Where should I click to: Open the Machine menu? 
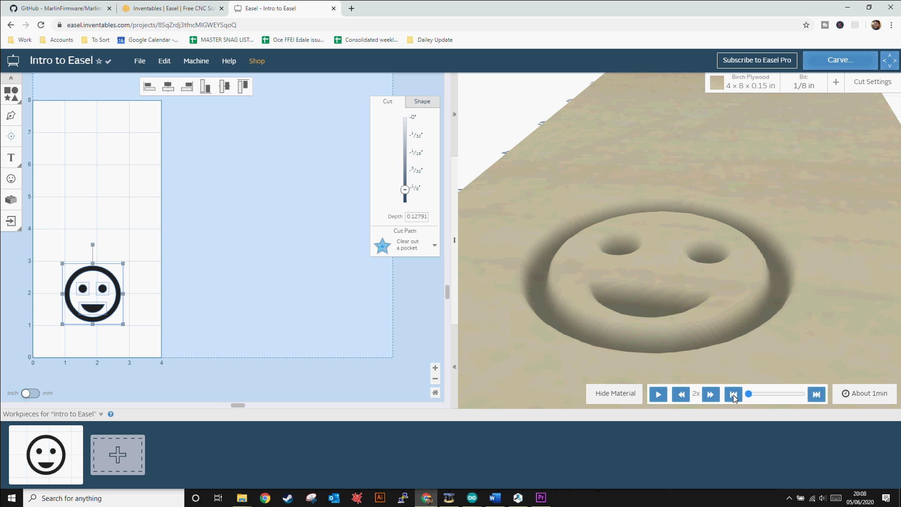pos(196,61)
